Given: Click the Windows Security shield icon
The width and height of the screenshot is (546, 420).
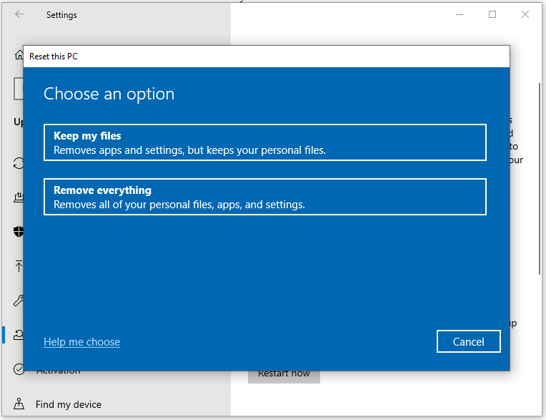Looking at the screenshot, I should (x=19, y=231).
